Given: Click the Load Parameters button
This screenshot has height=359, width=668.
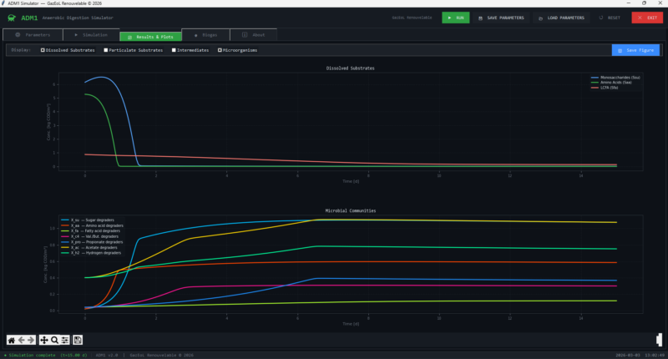Looking at the screenshot, I should (x=561, y=17).
